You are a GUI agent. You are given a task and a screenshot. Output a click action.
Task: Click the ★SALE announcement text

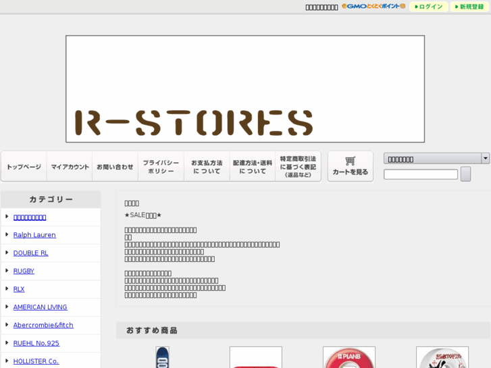click(x=143, y=215)
